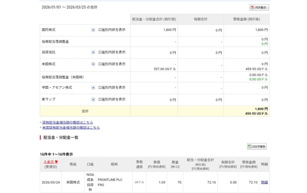Click 口座別内訳を表示 text for 米国株式
Screen dimensions: 307x193
(112, 64)
